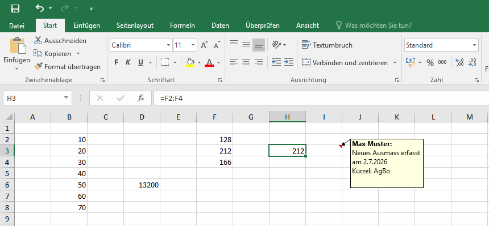Click the Name Box showing H3

pos(37,98)
